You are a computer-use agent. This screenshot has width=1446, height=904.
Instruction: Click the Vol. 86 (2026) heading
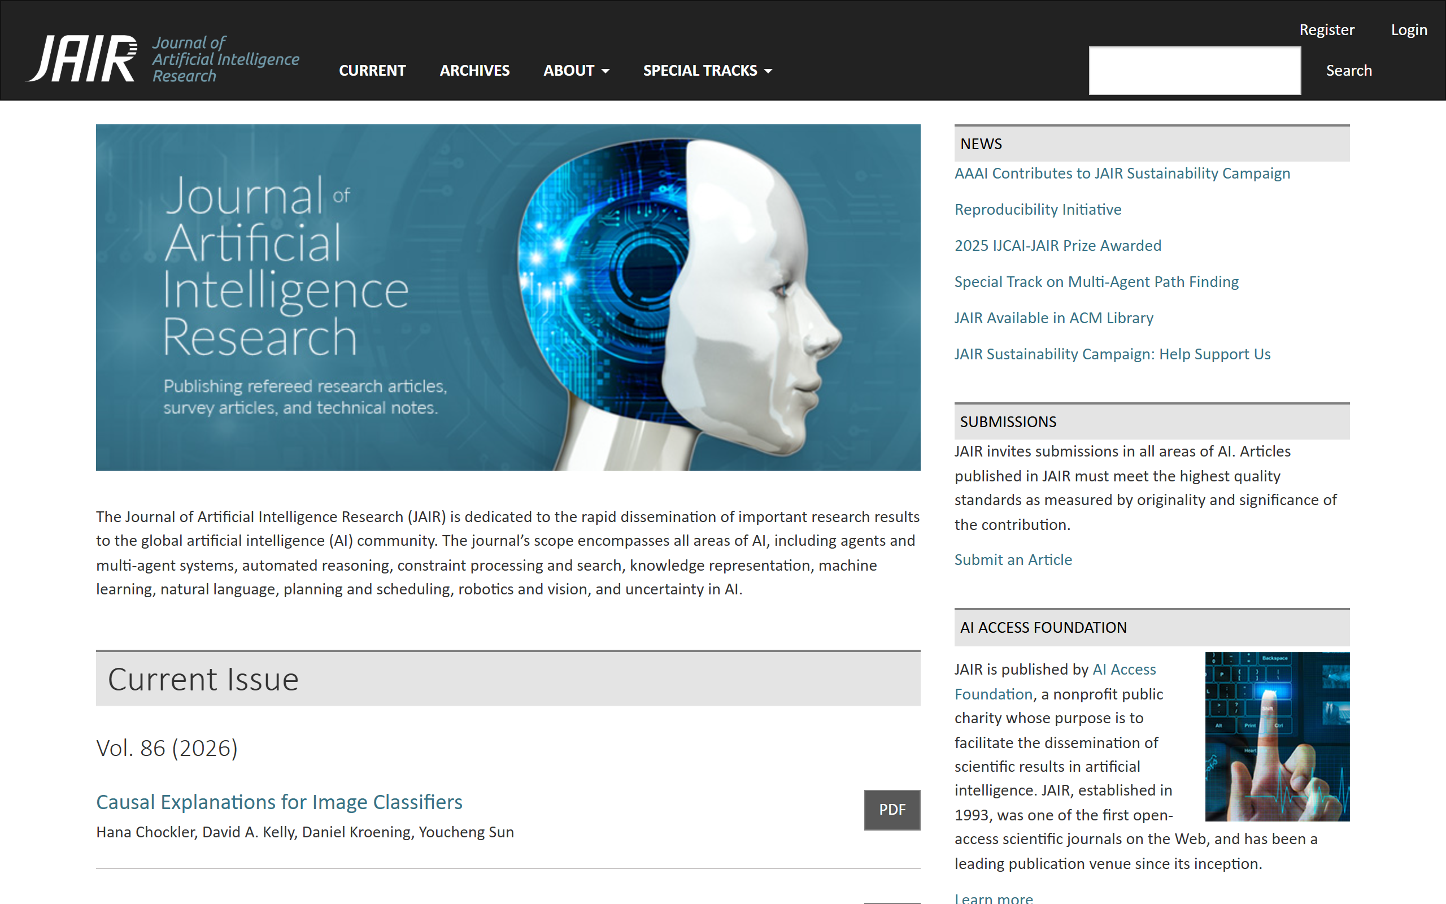click(x=167, y=748)
